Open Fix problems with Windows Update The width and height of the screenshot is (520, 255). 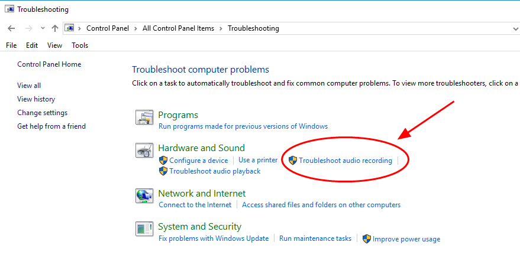(214, 238)
